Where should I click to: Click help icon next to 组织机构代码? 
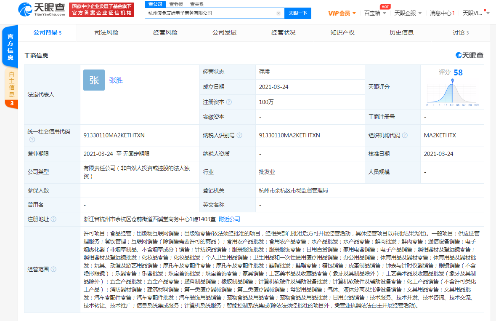[405, 135]
